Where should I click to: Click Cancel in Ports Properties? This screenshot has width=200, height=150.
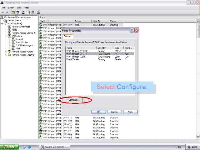click(114, 112)
